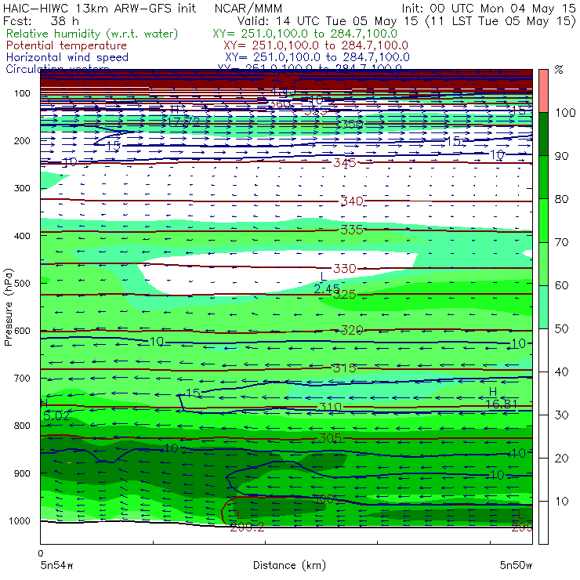This screenshot has height=580, width=580.
Task: Click the light green 60–70% color bar segment
Action: point(543,263)
